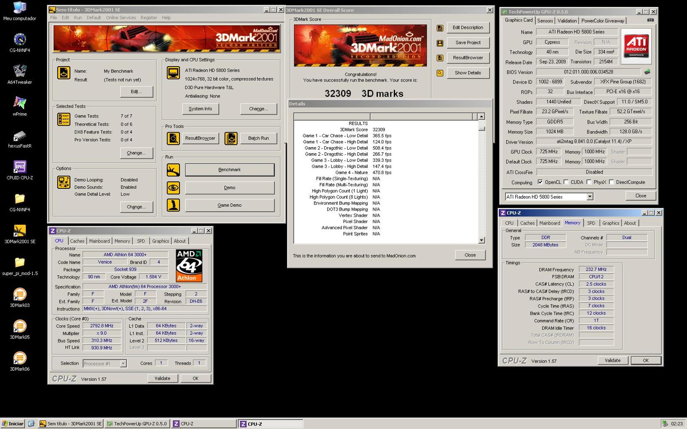Click the Display and CPU Settings monitor icon
Viewport: 687px width, 429px height.
point(173,73)
